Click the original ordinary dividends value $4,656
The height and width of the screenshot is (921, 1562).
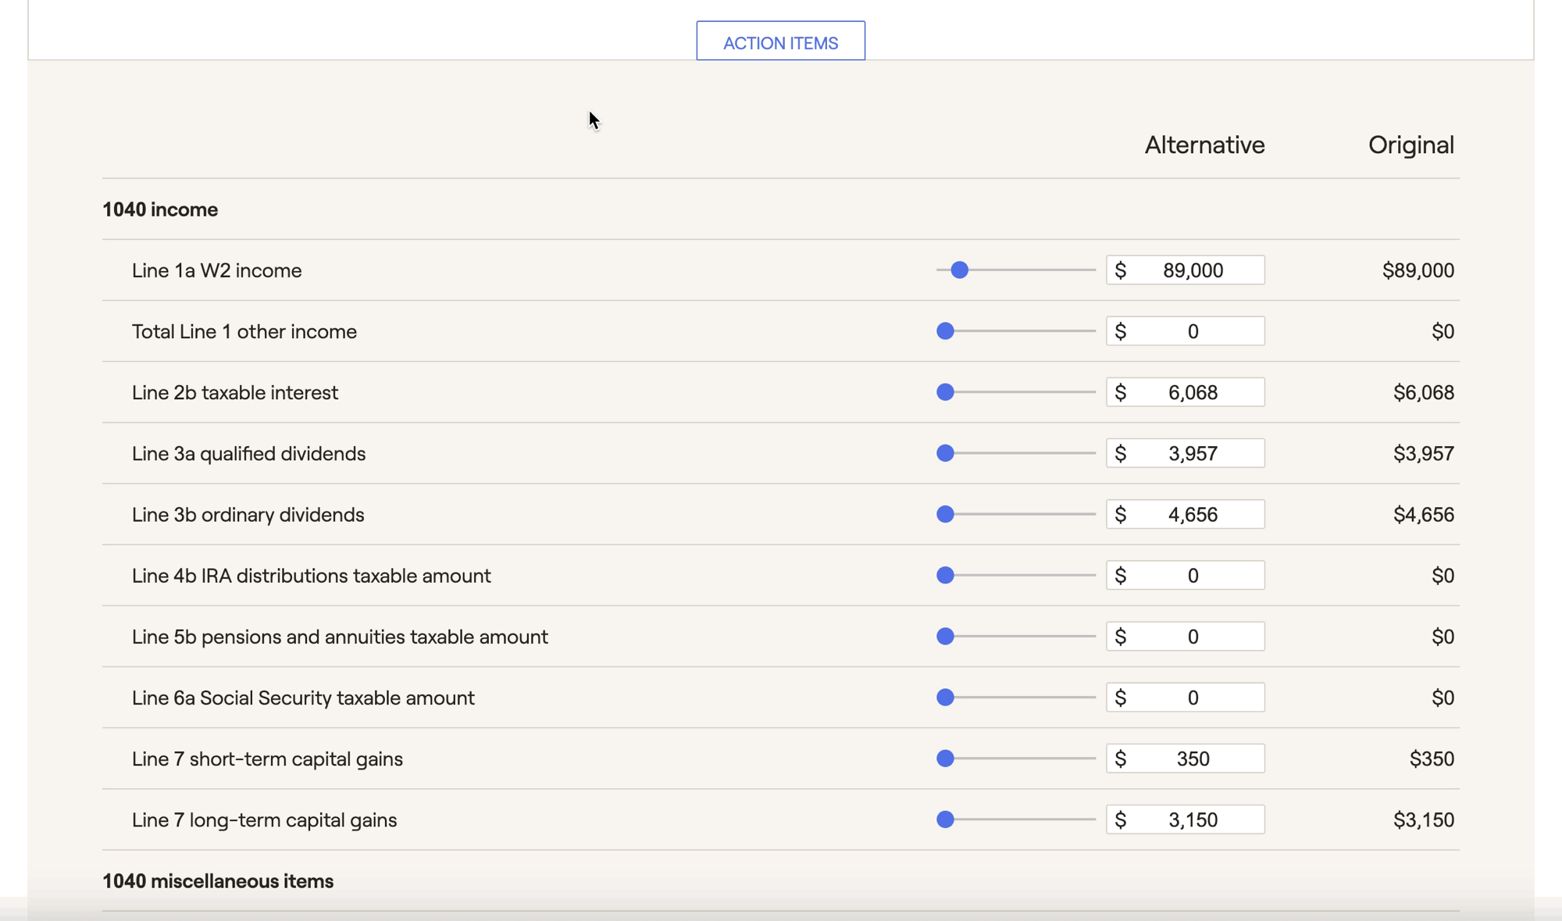pos(1423,514)
